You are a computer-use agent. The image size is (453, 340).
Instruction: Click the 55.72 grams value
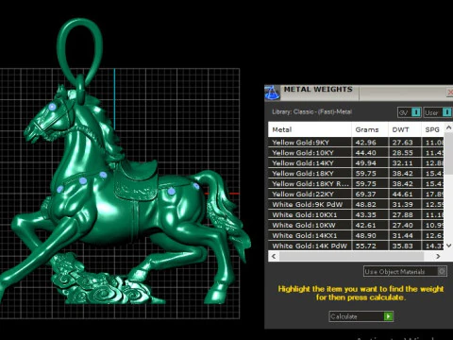click(365, 246)
